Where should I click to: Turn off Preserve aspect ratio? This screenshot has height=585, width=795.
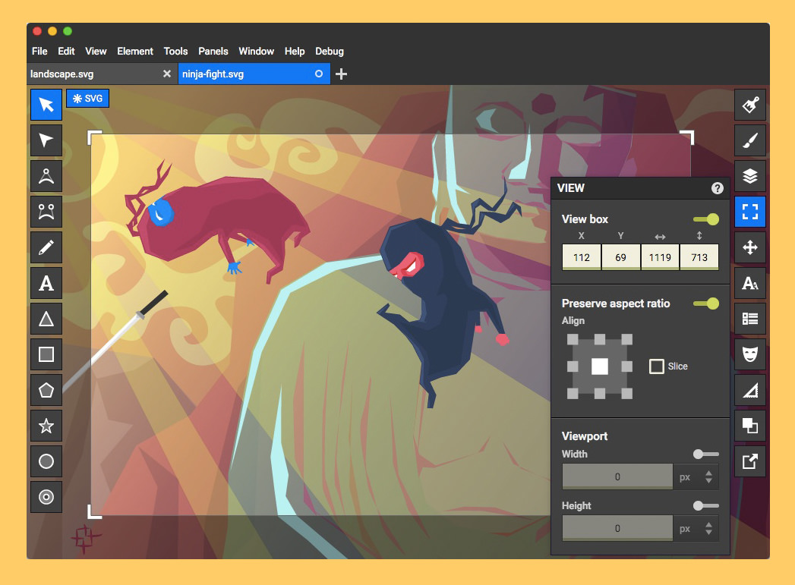(706, 304)
